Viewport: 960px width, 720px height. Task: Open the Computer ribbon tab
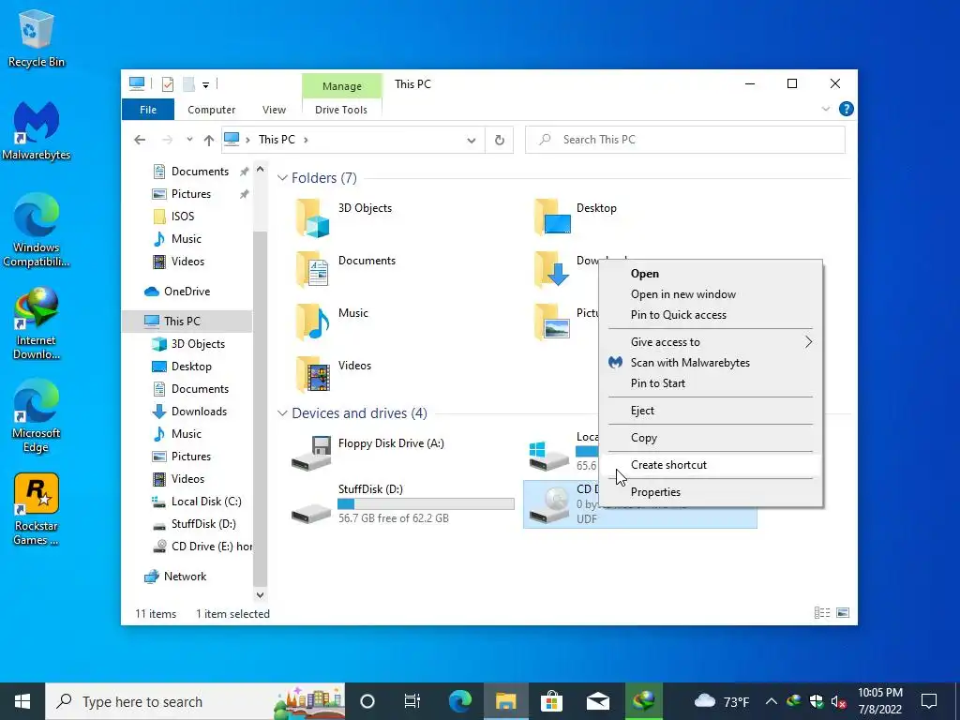pos(211,110)
